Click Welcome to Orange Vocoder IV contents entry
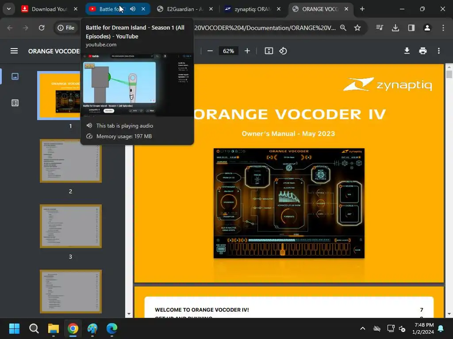453x339 pixels. [x=202, y=310]
